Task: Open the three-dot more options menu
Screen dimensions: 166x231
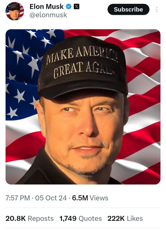Action: (x=157, y=10)
